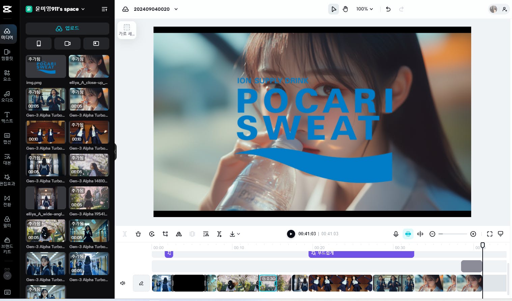Record voiceover with microphone icon
512x301 pixels.
point(396,234)
